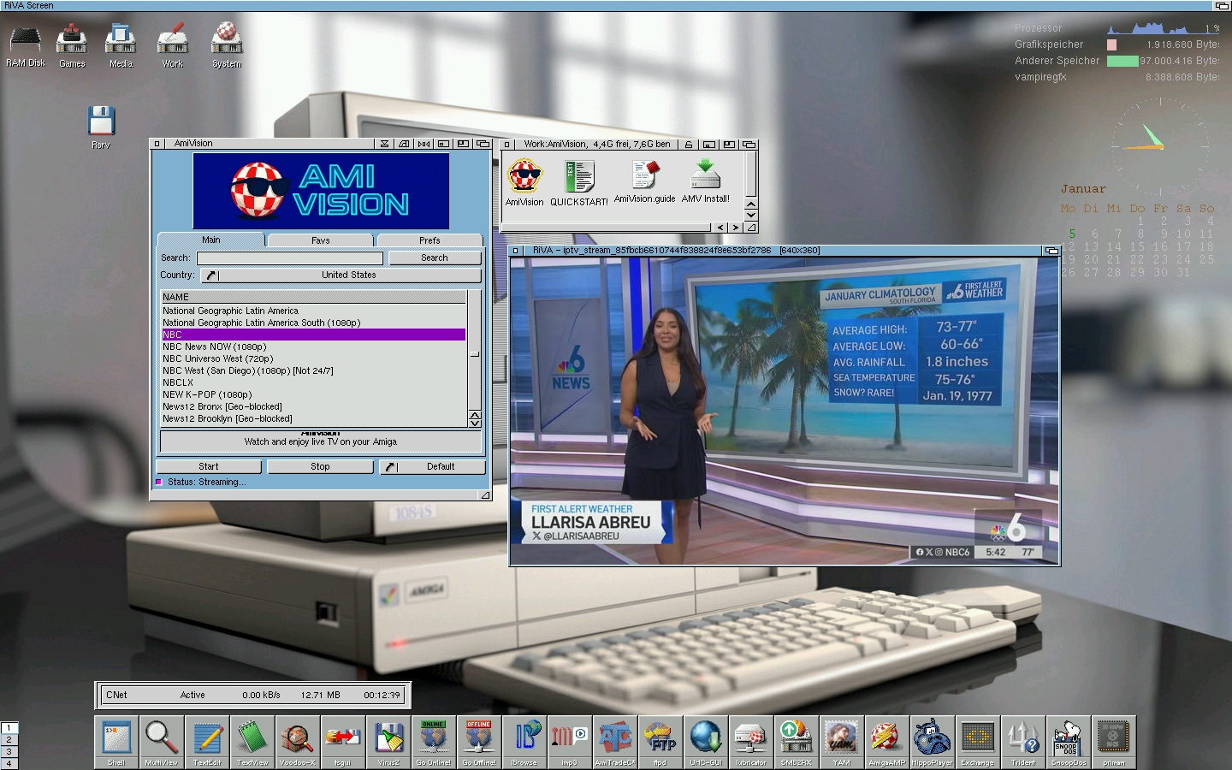Click the Go Offline! dock icon
1232x770 pixels.
(x=479, y=741)
